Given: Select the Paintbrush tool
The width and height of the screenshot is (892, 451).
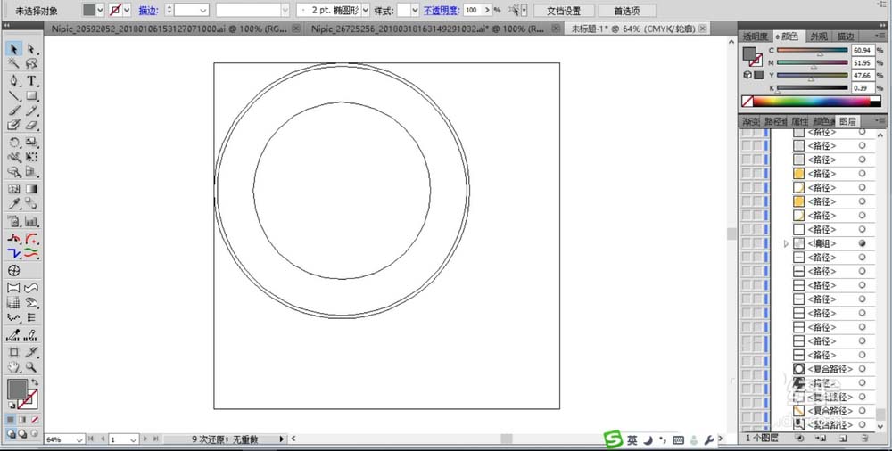Looking at the screenshot, I should (14, 111).
